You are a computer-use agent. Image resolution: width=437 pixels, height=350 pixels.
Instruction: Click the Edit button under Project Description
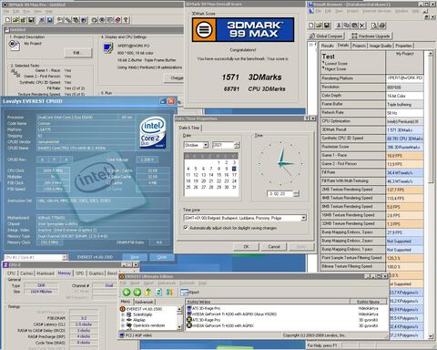(78, 53)
